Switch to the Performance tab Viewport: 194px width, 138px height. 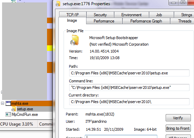(x=104, y=21)
